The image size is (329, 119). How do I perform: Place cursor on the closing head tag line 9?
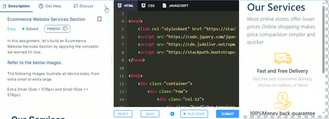pos(137,60)
